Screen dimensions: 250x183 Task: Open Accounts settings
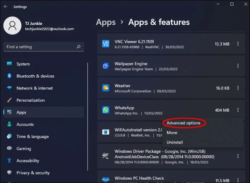(44, 124)
